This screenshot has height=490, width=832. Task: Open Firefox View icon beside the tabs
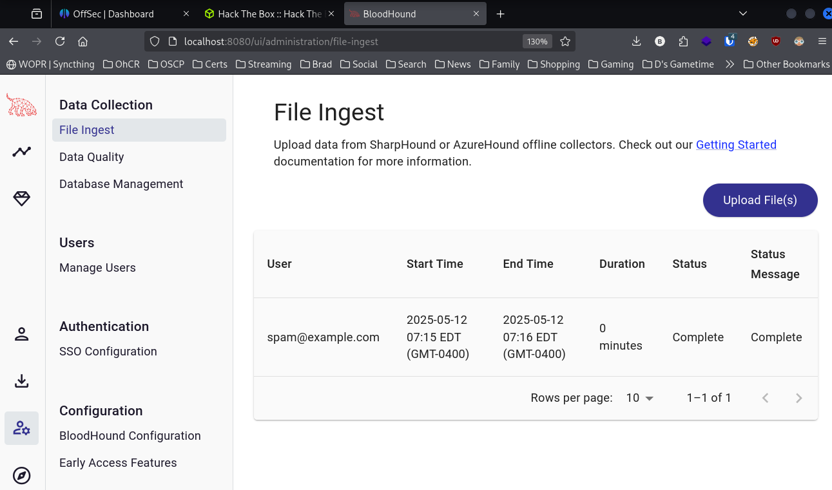tap(37, 14)
